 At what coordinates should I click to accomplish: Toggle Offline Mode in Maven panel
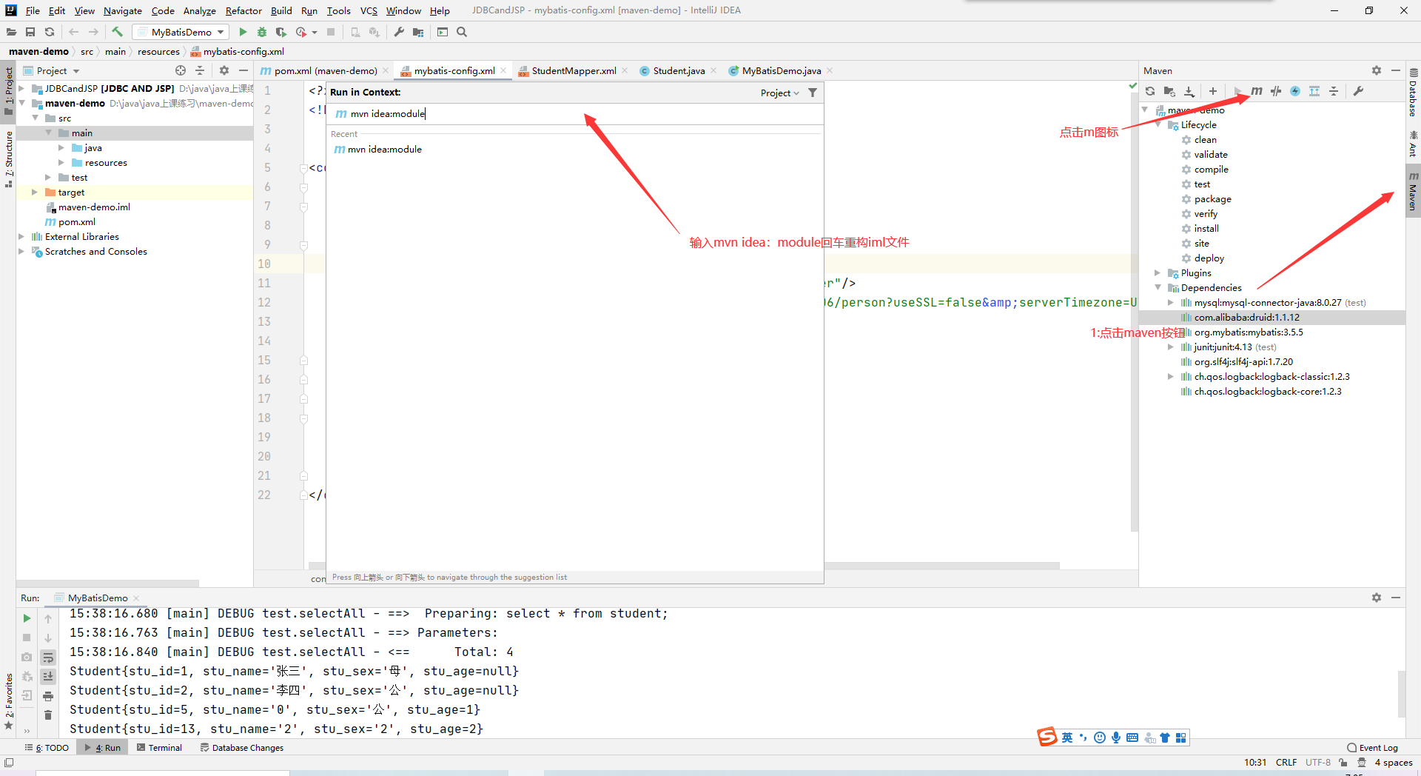1296,91
